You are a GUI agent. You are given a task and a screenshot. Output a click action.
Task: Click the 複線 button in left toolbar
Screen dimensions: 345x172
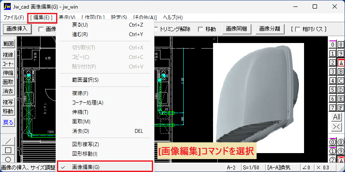pyautogui.click(x=8, y=55)
